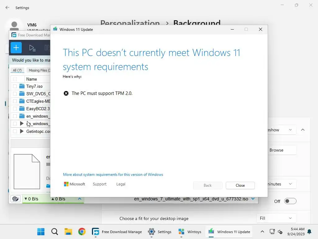Check the Getintopc row checkbox
Screen dimensions: 318x239
pyautogui.click(x=15, y=131)
